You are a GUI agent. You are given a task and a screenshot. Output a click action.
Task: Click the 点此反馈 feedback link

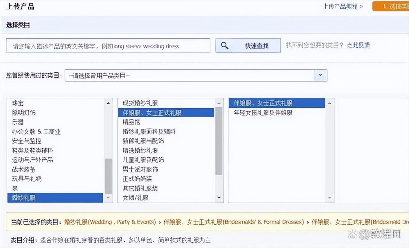358,45
